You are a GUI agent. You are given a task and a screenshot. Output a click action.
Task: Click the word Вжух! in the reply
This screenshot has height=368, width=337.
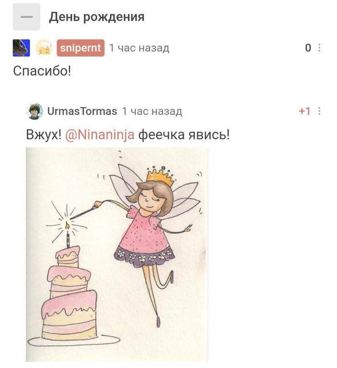44,135
